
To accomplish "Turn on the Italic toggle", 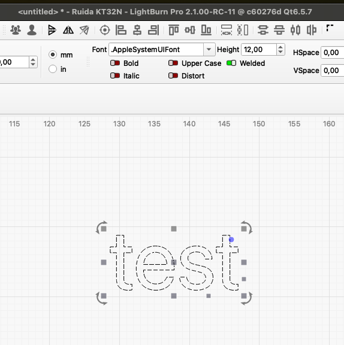I will click(115, 75).
